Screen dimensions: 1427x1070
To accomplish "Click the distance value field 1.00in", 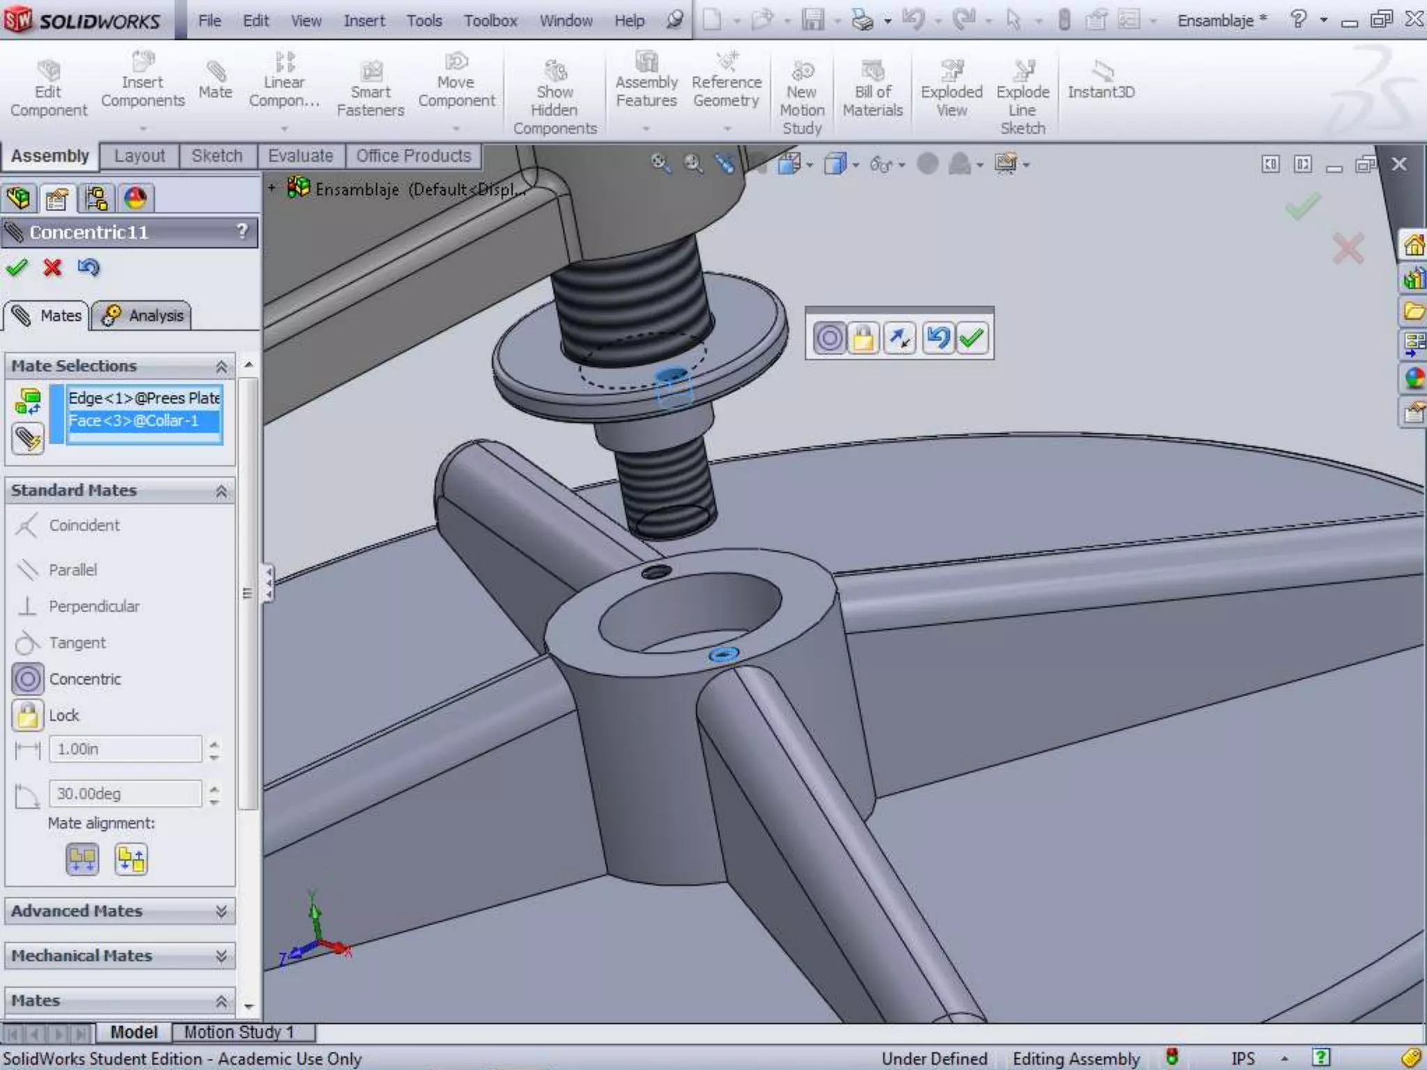I will point(125,750).
